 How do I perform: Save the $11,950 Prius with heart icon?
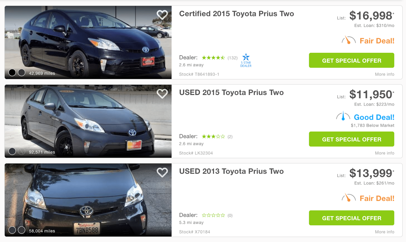[162, 94]
